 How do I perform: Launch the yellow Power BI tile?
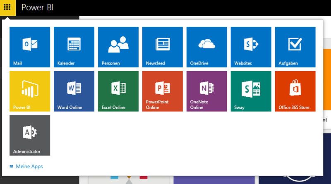click(30, 91)
